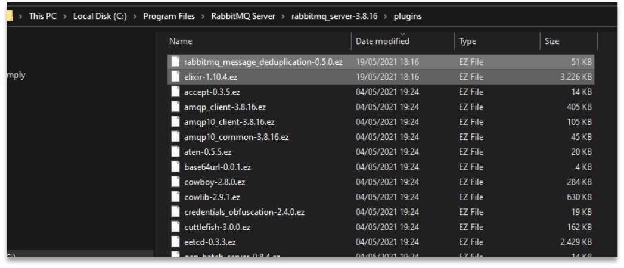This screenshot has width=624, height=268.
Task: Click the file icon beside amqp10_client-3.8.16.ez
Action: (175, 122)
